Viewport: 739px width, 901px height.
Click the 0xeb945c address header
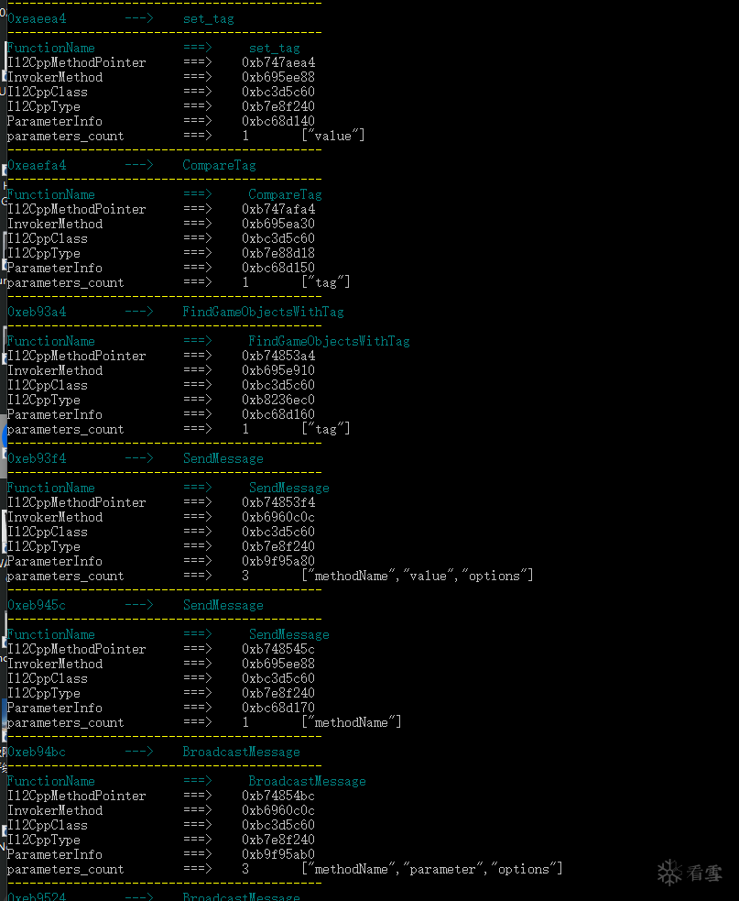click(37, 605)
